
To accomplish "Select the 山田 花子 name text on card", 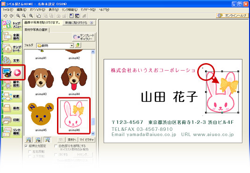I will [169, 97].
